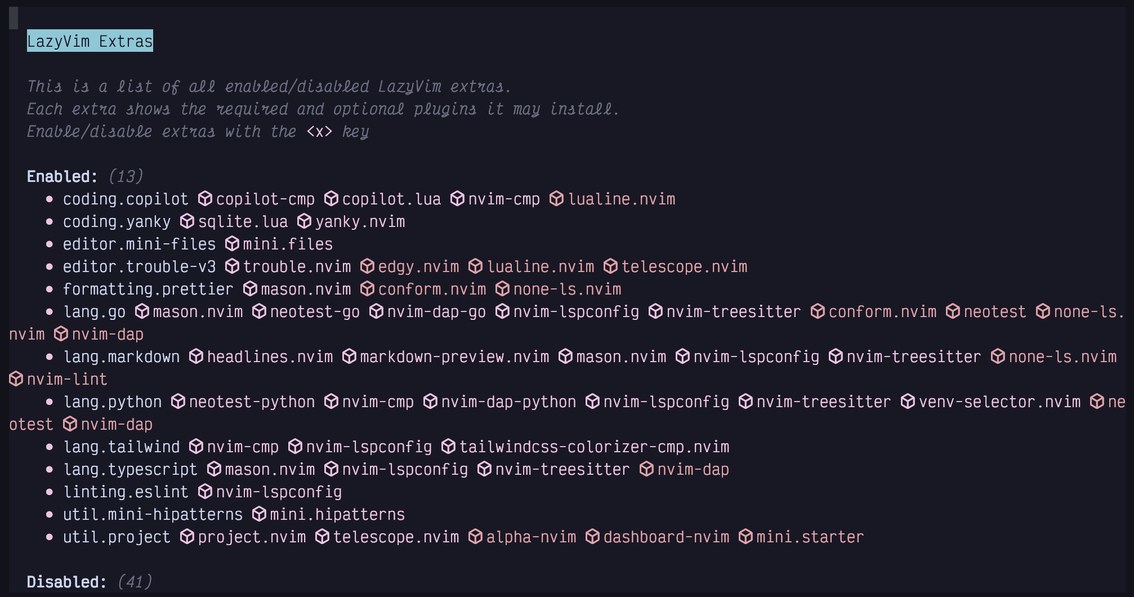Screen dimensions: 1134x597
Task: Open the markdown-preview.nvim plugin link
Action: pos(454,357)
